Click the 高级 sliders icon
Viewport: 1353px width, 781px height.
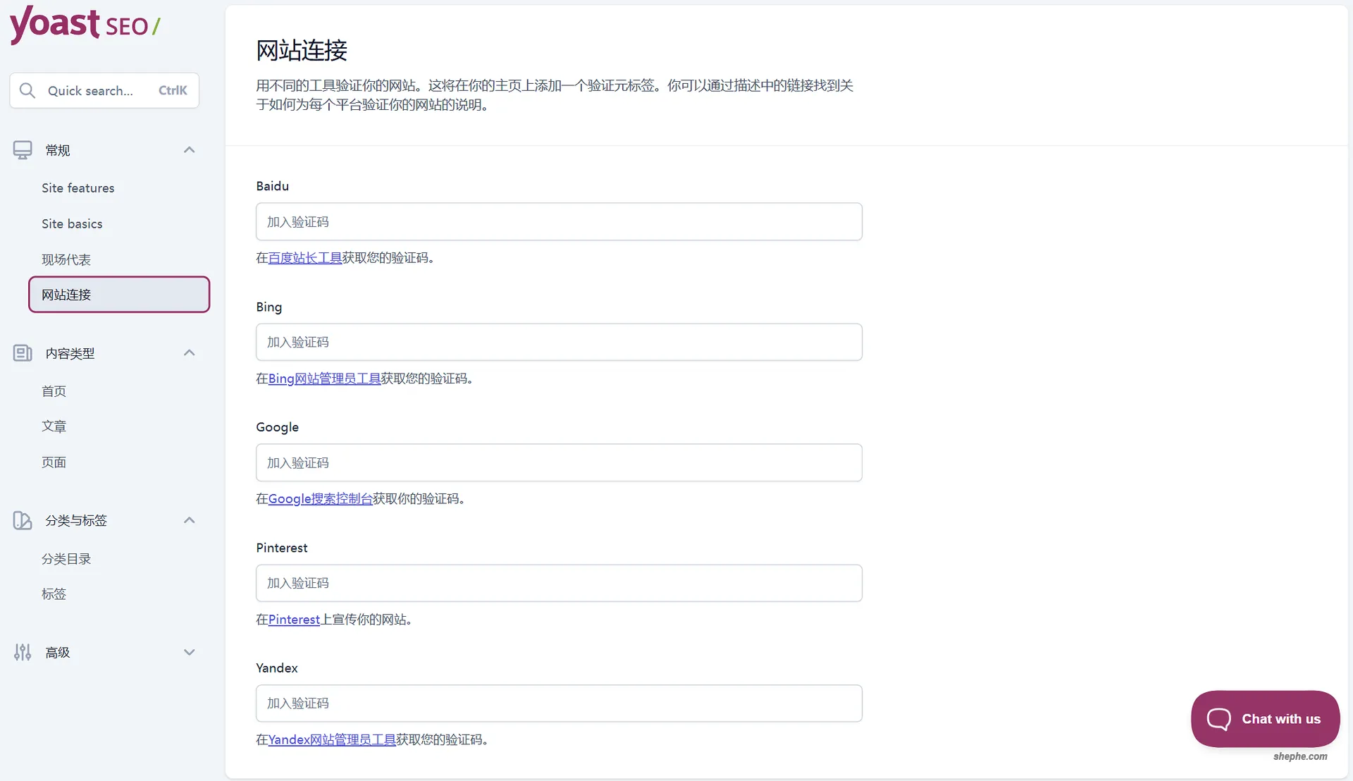(23, 652)
